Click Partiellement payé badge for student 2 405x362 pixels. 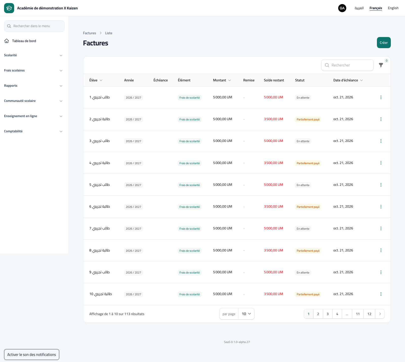[308, 119]
